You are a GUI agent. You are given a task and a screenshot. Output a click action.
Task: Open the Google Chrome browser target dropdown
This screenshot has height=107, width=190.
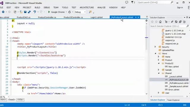tap(66, 12)
